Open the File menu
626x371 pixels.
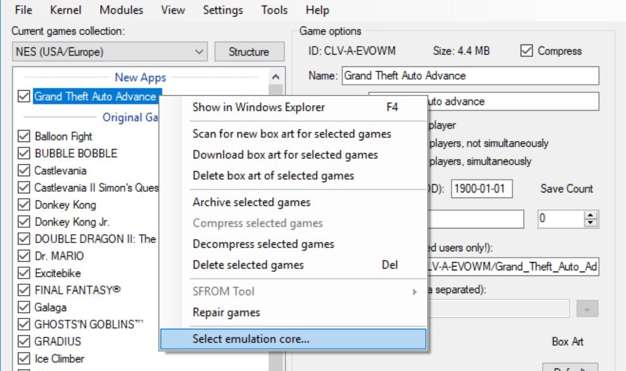(23, 9)
